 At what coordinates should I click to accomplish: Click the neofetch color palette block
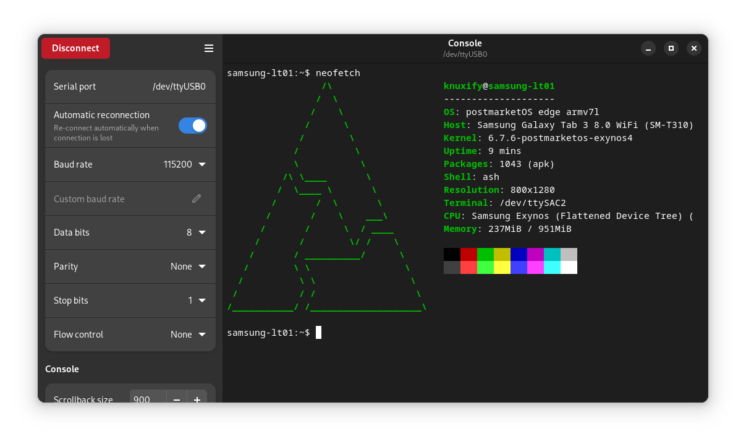point(510,260)
